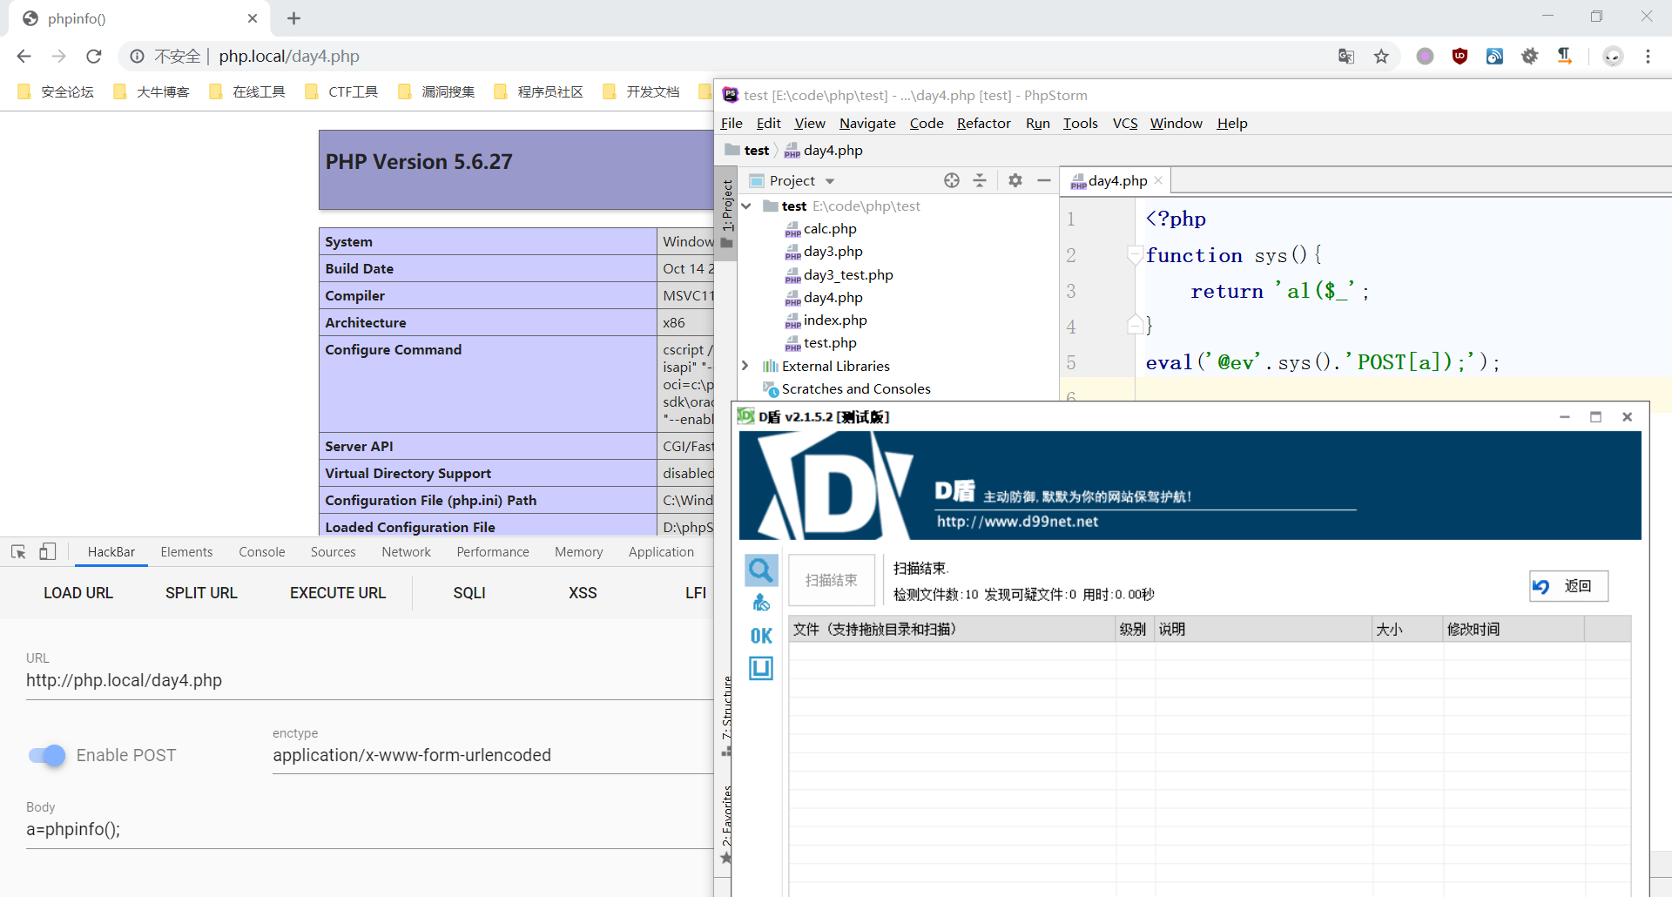Viewport: 1672px width, 897px height.
Task: Click the enctype field
Action: coord(492,756)
